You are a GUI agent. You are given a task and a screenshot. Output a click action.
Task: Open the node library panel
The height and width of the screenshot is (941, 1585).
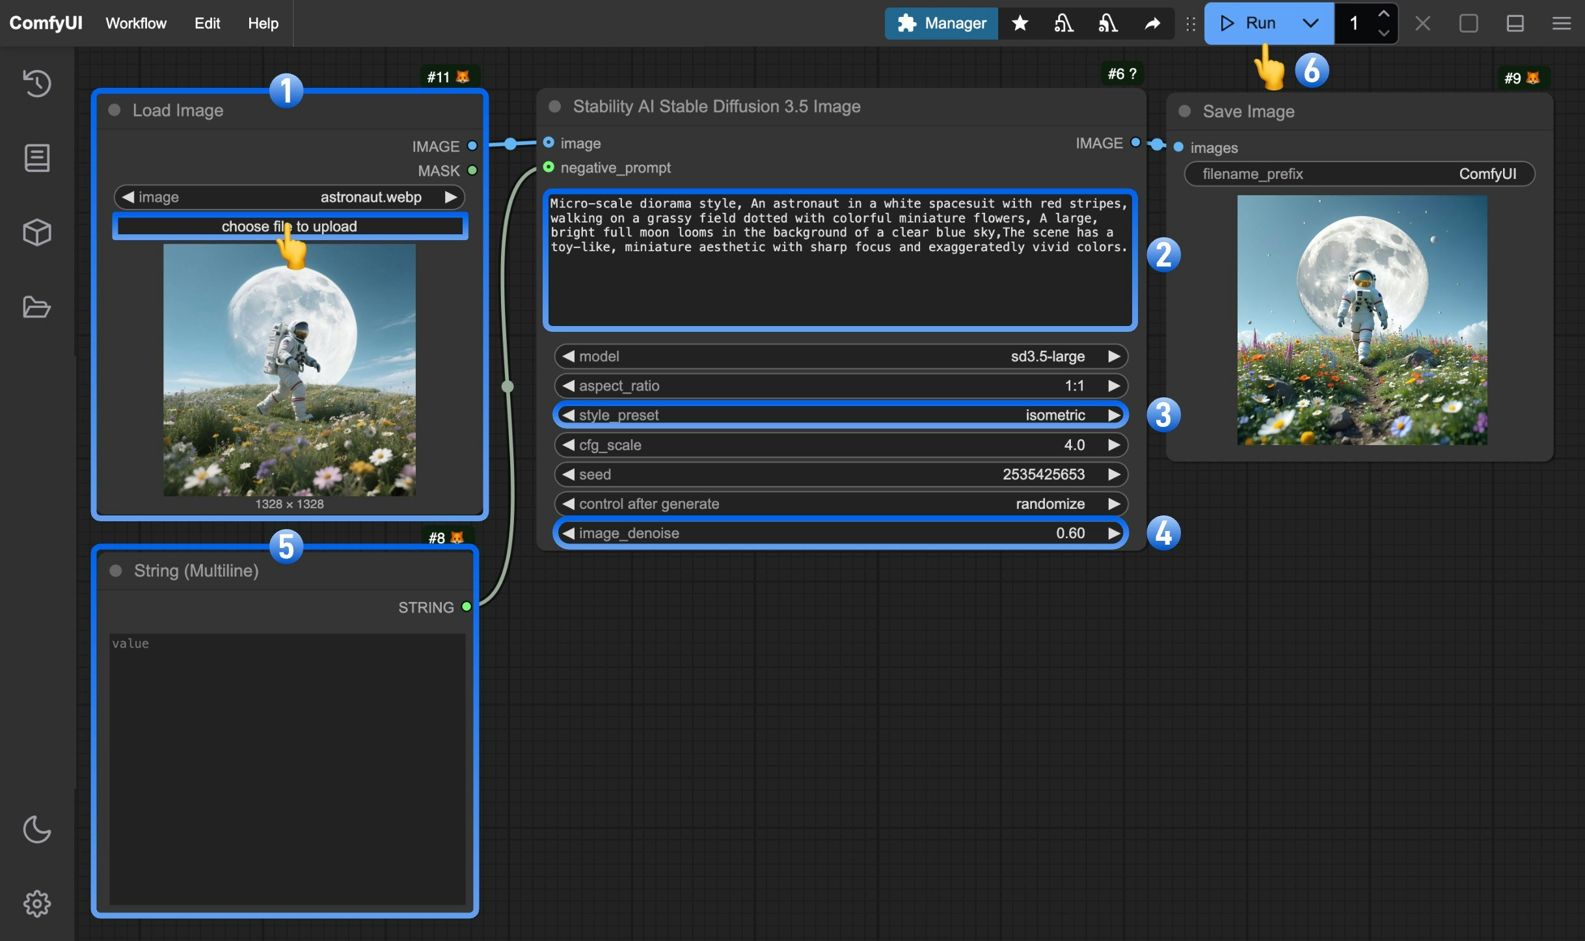pyautogui.click(x=37, y=157)
